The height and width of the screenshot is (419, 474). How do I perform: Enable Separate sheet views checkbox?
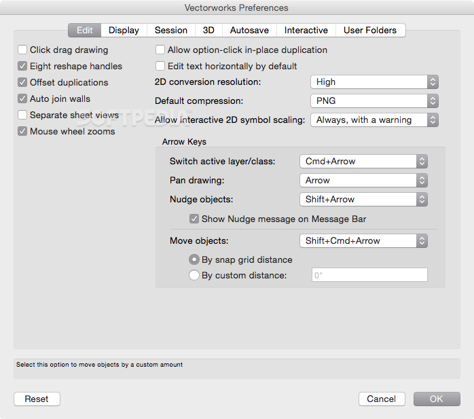22,115
